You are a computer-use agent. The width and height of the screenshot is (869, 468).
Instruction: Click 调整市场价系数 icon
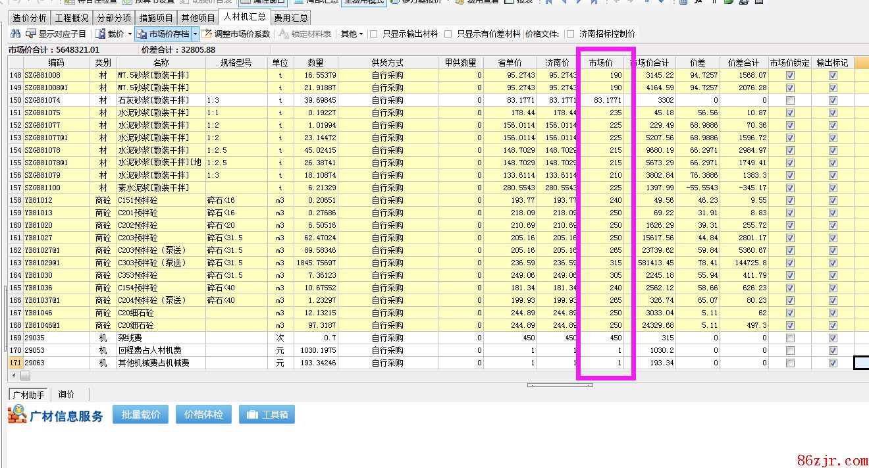[207, 34]
